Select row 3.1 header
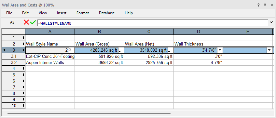This screenshot has height=118, width=276. click(14, 56)
